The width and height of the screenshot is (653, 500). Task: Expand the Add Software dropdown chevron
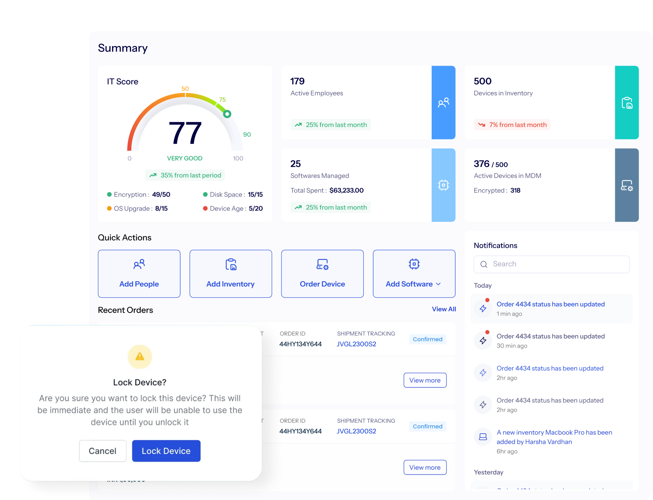coord(438,284)
